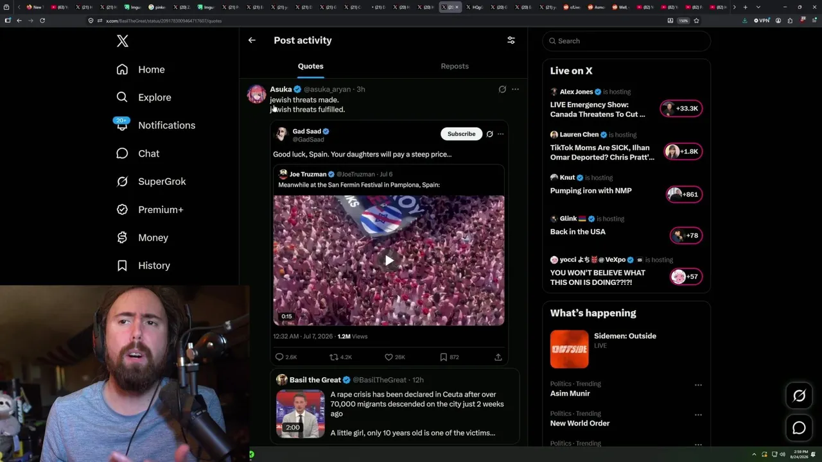Open Sidemen: Outside live event

coord(626,349)
